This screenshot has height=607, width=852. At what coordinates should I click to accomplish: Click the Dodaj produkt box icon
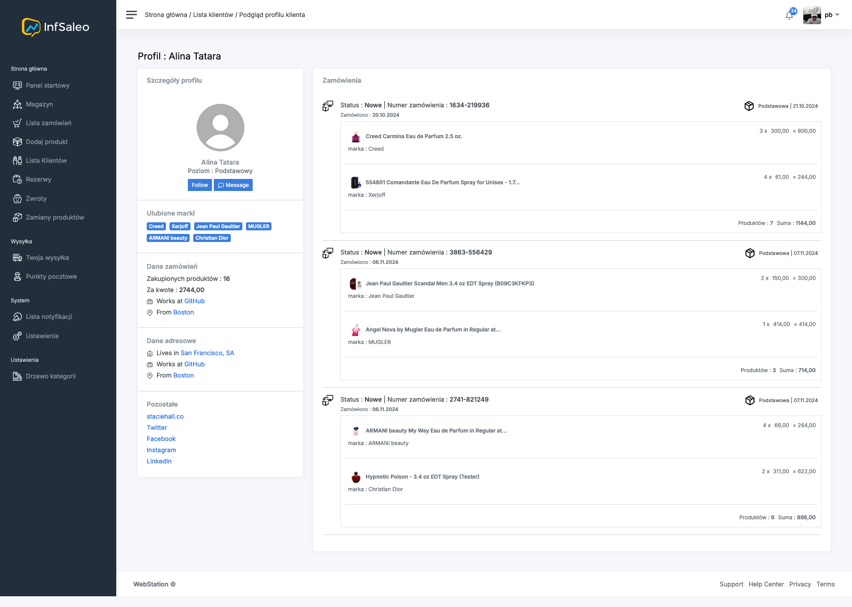[17, 142]
